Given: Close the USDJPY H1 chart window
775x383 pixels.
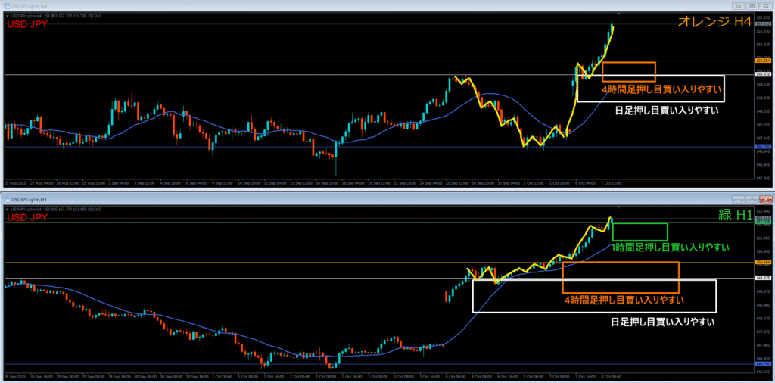Looking at the screenshot, I should coord(764,199).
